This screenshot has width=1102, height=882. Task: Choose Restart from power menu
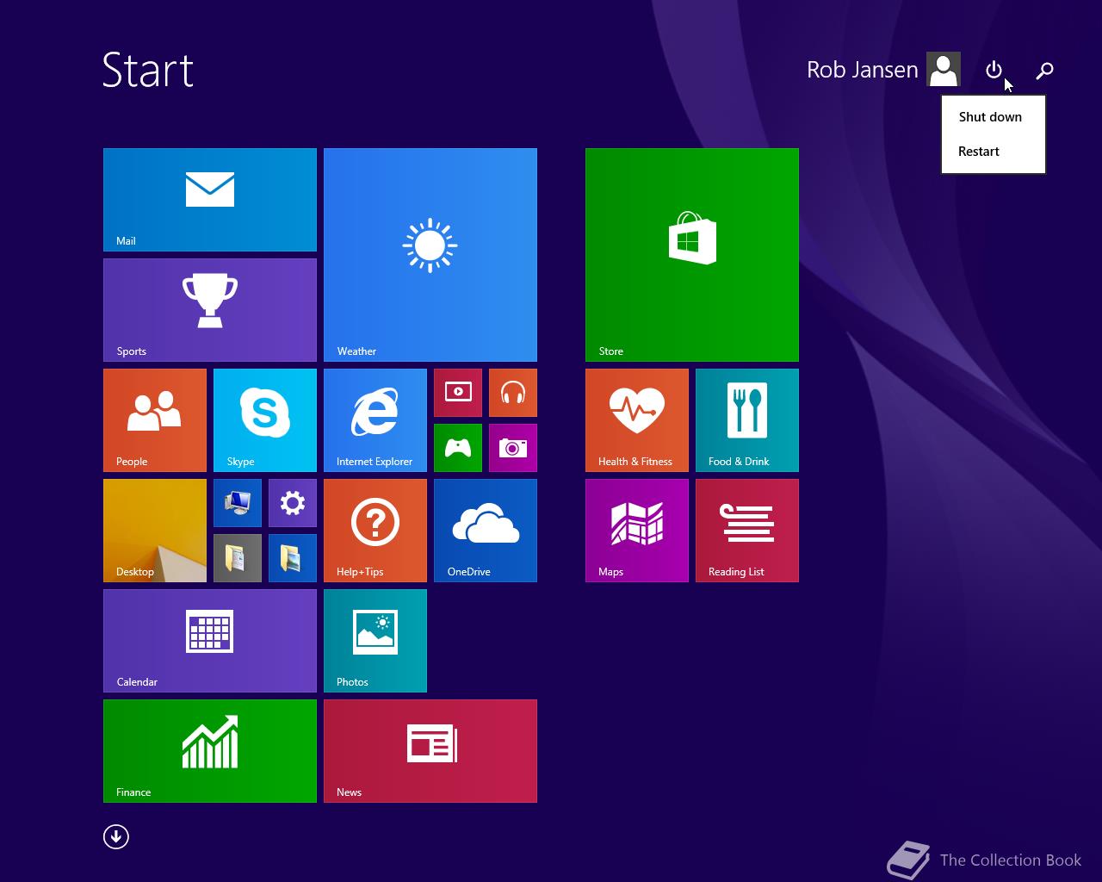(x=994, y=152)
